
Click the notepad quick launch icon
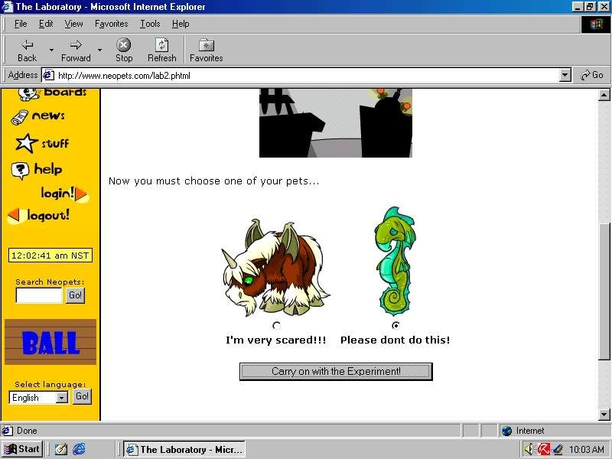coord(60,449)
